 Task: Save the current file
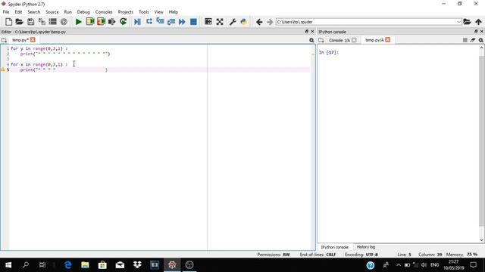pyautogui.click(x=30, y=22)
